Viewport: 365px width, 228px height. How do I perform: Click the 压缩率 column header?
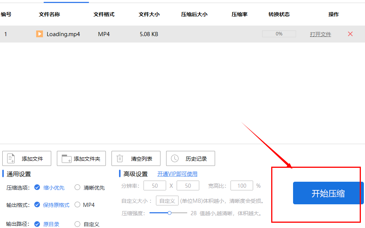pos(239,14)
